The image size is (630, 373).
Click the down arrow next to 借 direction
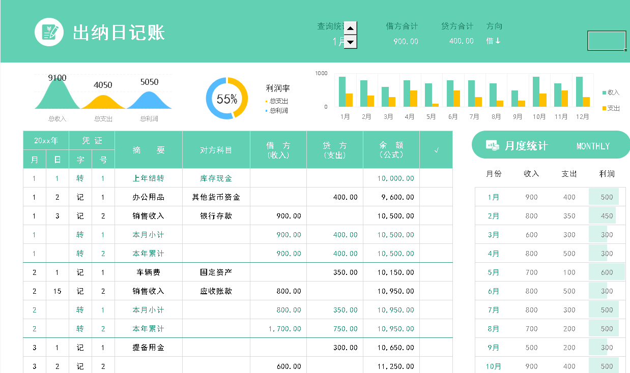click(x=498, y=41)
